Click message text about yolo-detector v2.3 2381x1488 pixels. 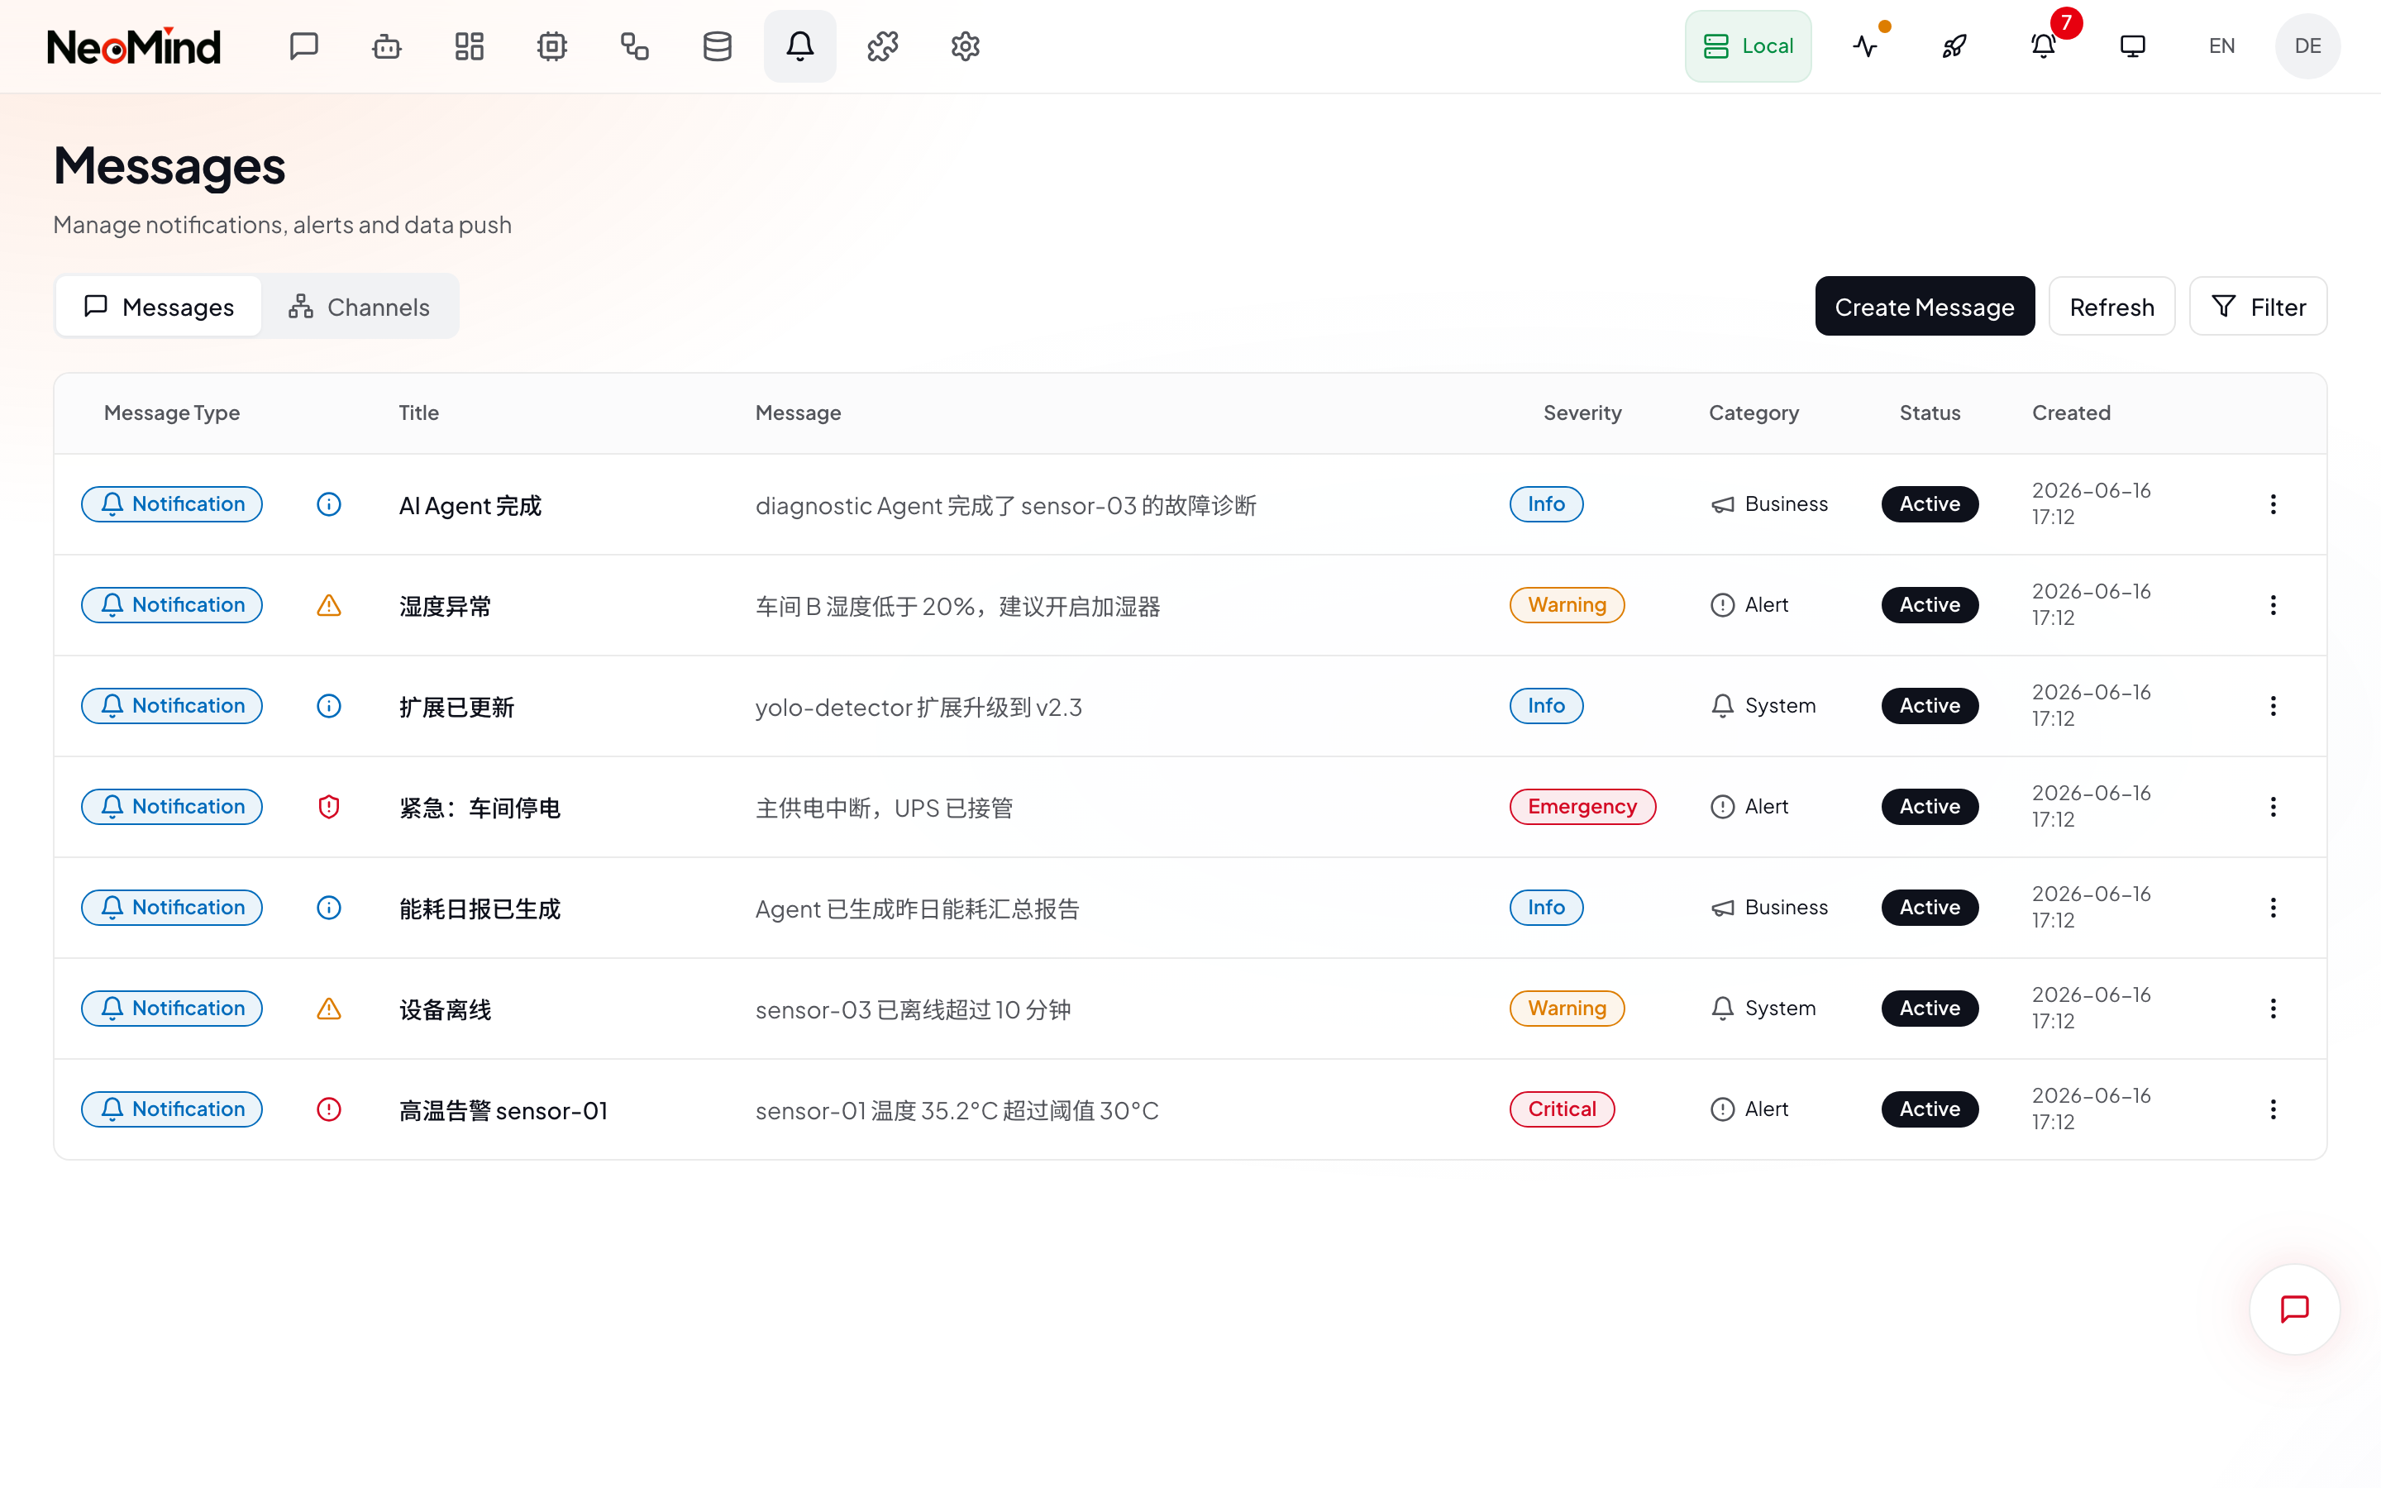point(918,707)
